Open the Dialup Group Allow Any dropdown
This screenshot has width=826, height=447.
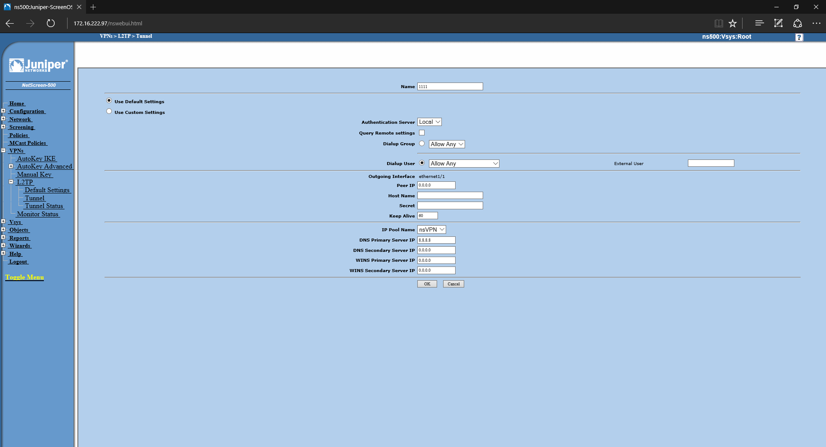(447, 144)
